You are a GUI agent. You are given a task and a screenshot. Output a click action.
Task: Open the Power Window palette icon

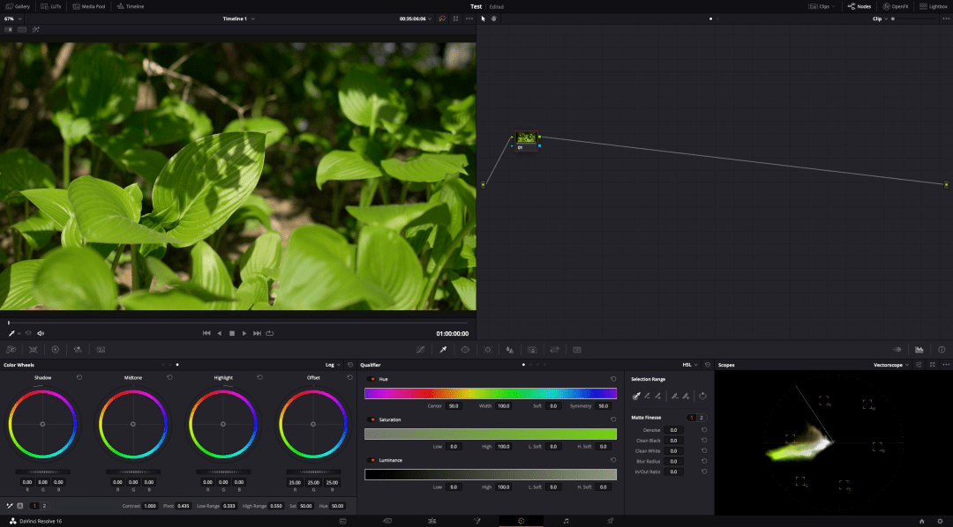click(x=465, y=350)
